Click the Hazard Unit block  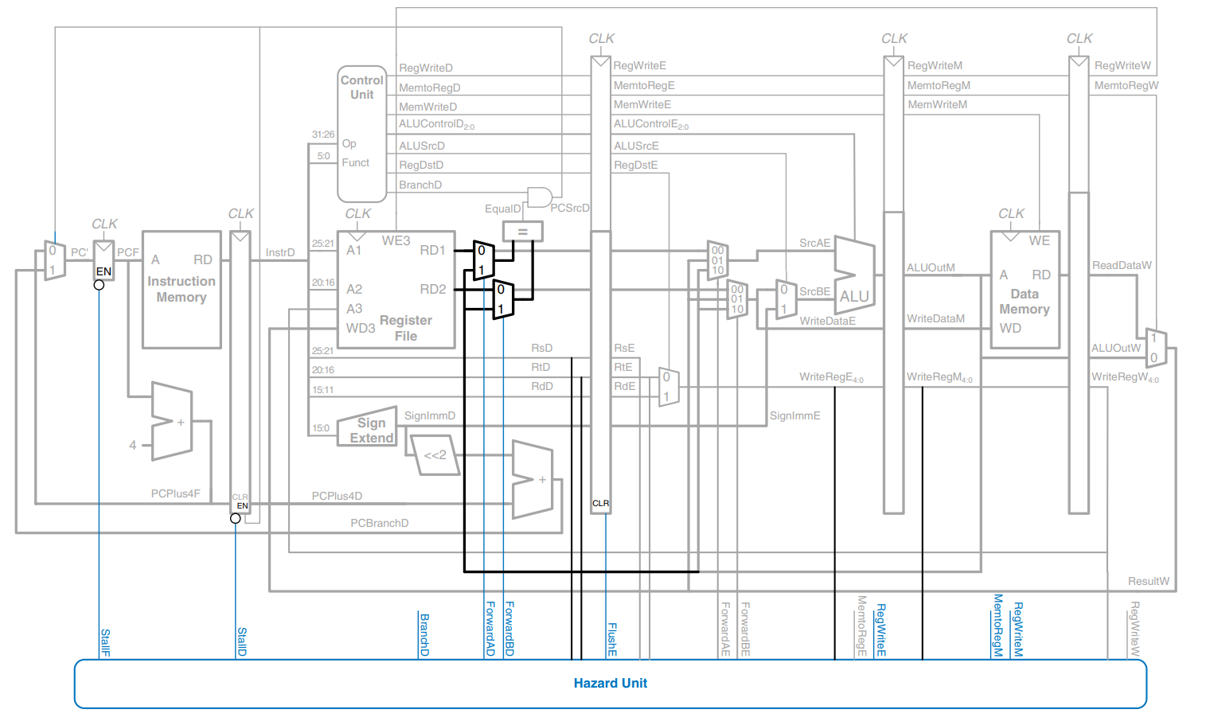pos(610,684)
